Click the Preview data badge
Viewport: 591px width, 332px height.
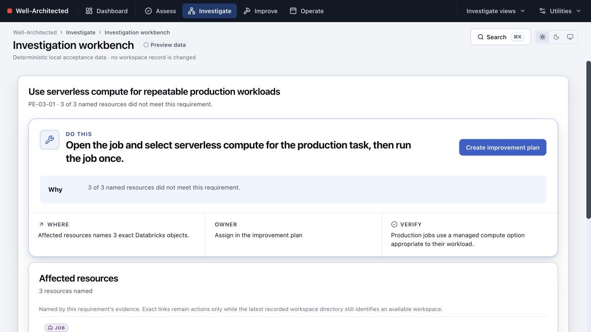(x=165, y=45)
